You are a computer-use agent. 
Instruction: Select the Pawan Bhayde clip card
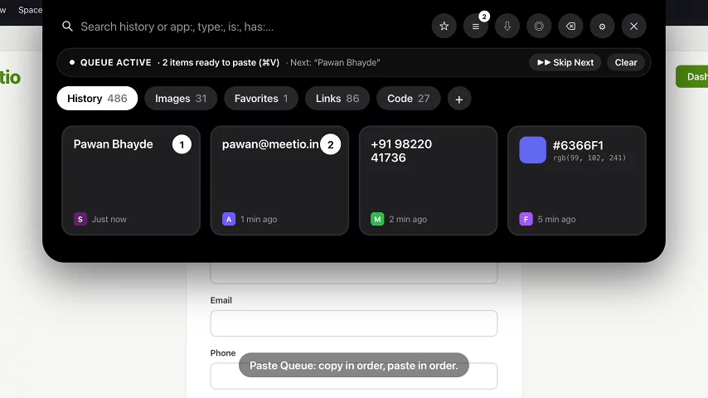131,180
